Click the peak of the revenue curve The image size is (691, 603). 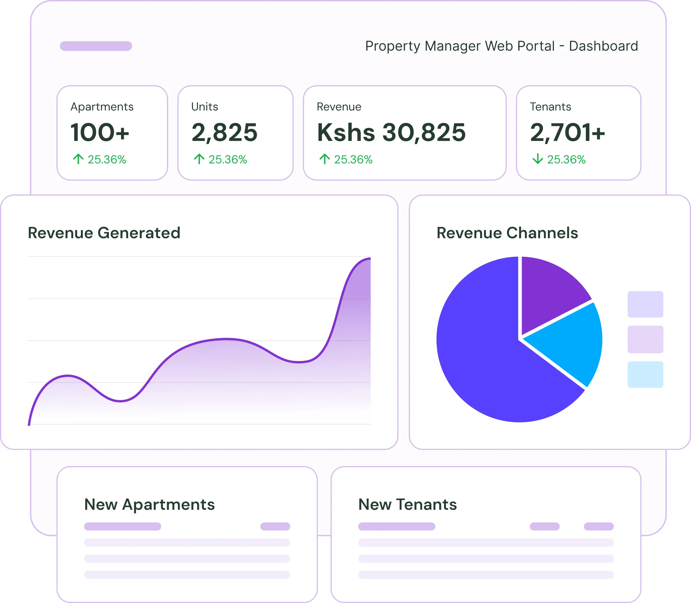(369, 259)
